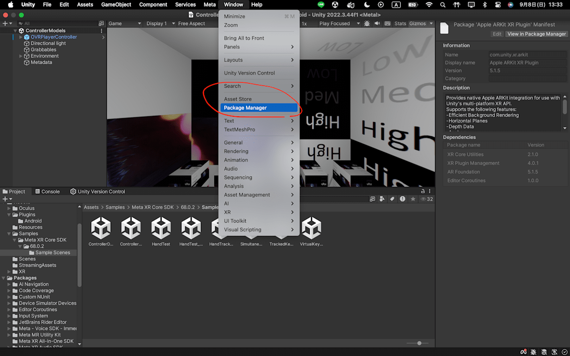
Task: Toggle Unity shortcuts keyboard icon
Action: [388, 24]
